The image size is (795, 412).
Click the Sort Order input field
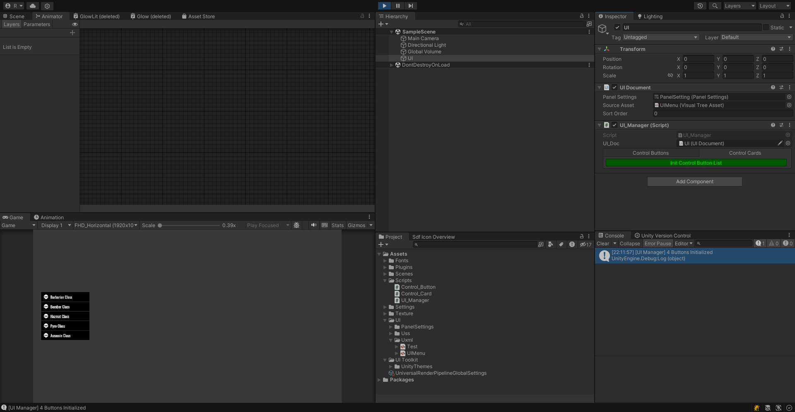click(722, 114)
